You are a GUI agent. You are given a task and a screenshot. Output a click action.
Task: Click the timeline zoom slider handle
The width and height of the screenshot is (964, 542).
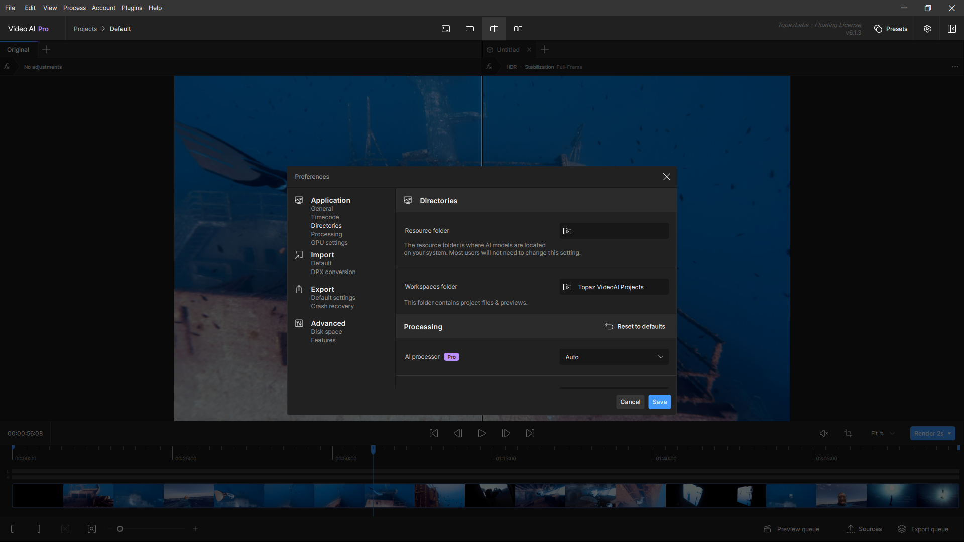[x=120, y=529]
